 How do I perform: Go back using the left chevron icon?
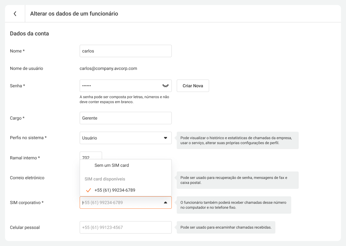[x=15, y=14]
